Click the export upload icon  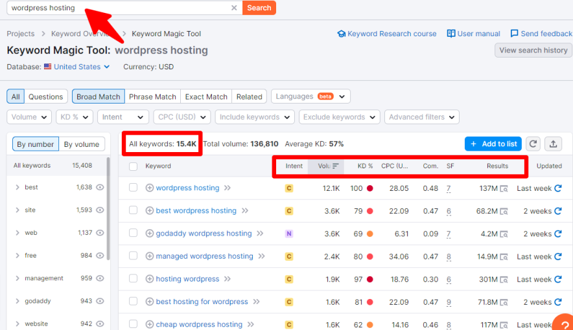coord(553,144)
